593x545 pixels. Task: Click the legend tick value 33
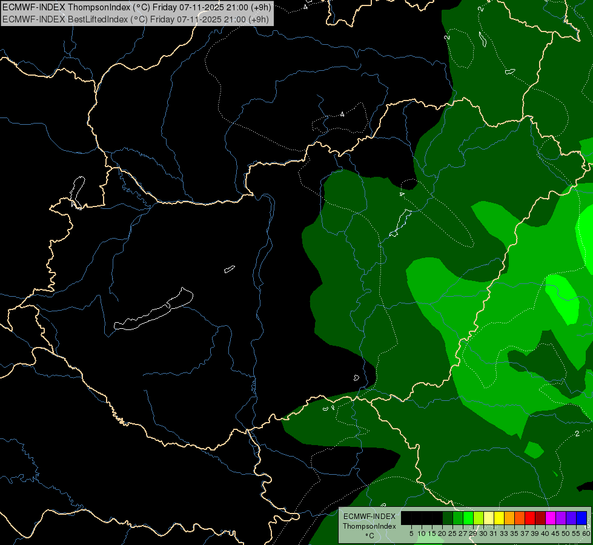coord(504,533)
